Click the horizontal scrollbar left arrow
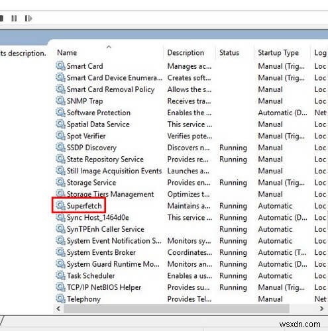Screen dimensions: 328x331 click(58, 308)
